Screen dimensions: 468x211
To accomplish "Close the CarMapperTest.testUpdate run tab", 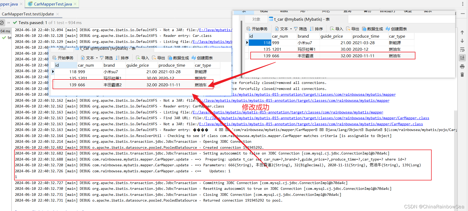I will [58, 14].
